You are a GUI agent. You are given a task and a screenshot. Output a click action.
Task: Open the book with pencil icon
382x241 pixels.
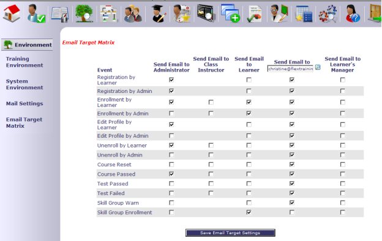(60, 14)
